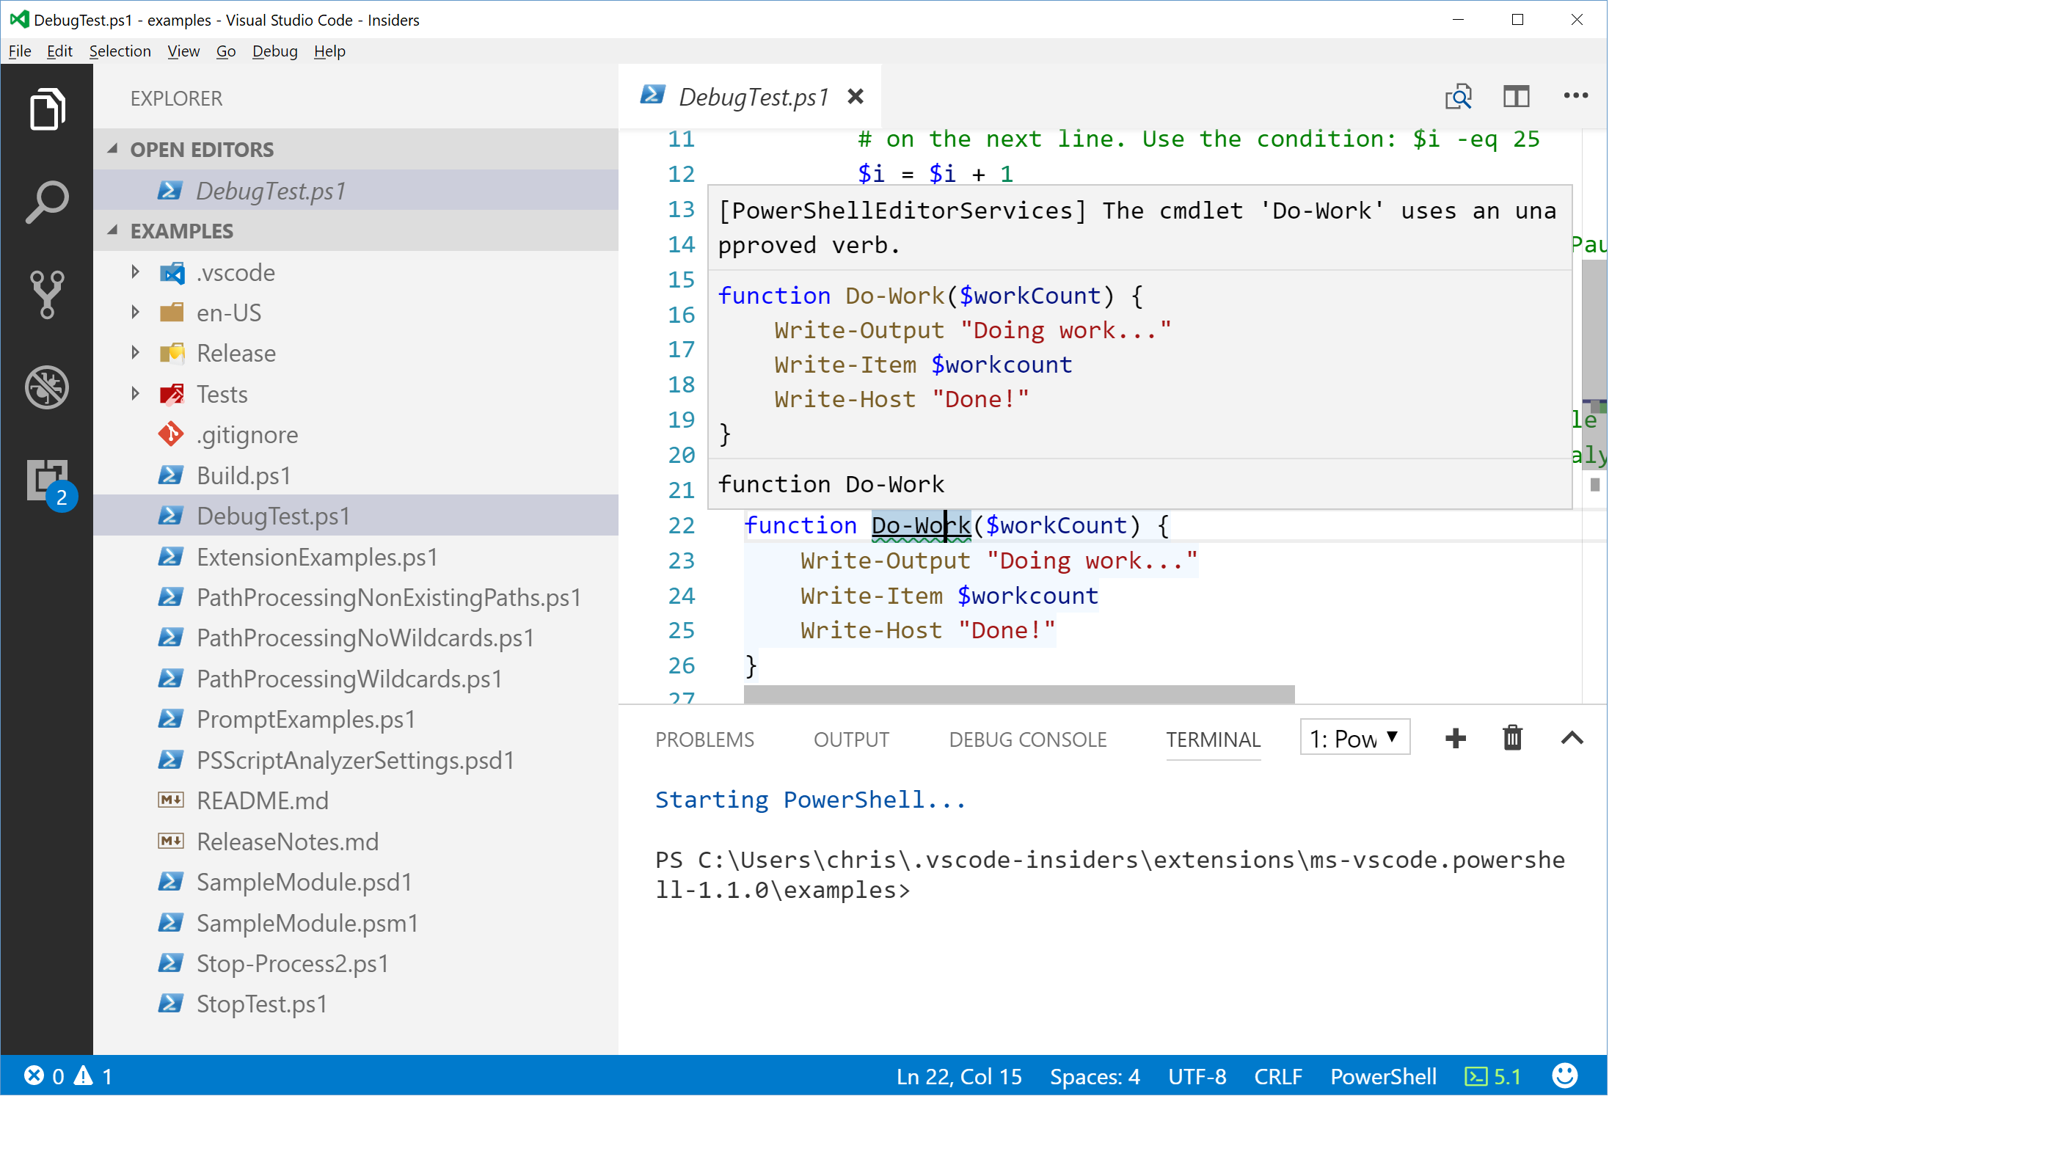Screen dimensions: 2061x1165
Task: Open the Go menu
Action: pos(226,51)
